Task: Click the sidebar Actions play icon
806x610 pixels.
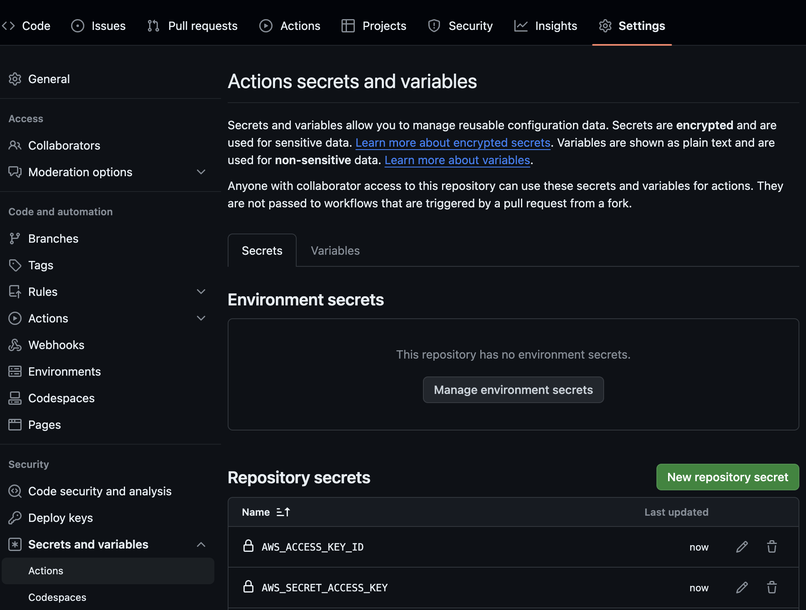Action: click(15, 318)
